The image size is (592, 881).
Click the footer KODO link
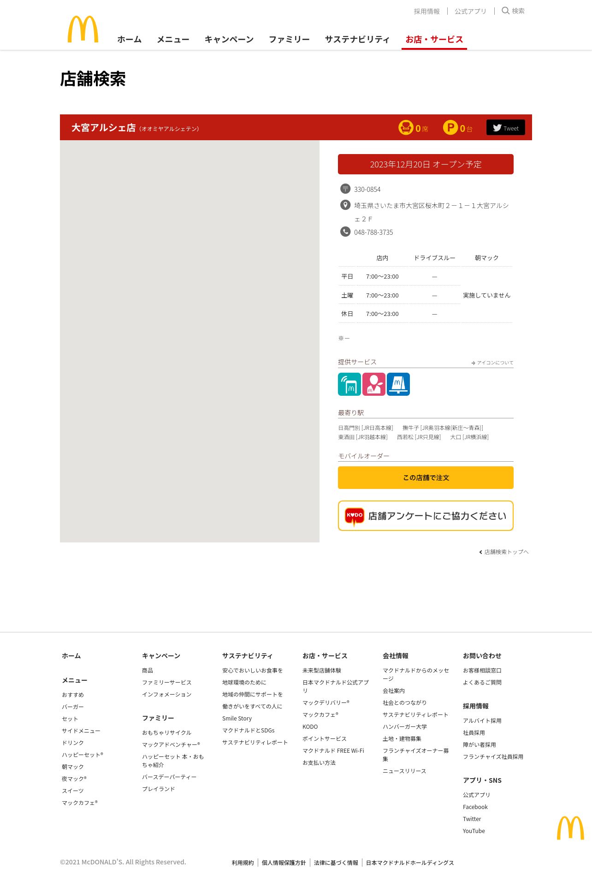click(x=310, y=726)
